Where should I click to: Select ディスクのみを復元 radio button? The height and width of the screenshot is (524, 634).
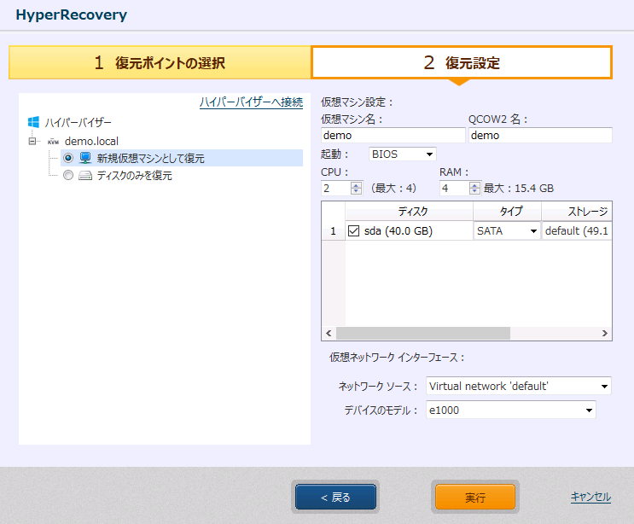(x=68, y=176)
